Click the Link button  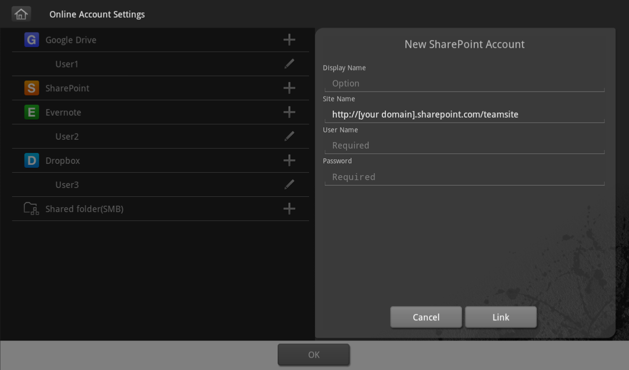point(501,317)
